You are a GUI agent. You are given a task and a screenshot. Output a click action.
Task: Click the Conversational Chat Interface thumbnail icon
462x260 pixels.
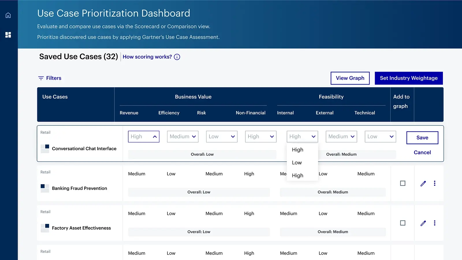[x=45, y=148]
